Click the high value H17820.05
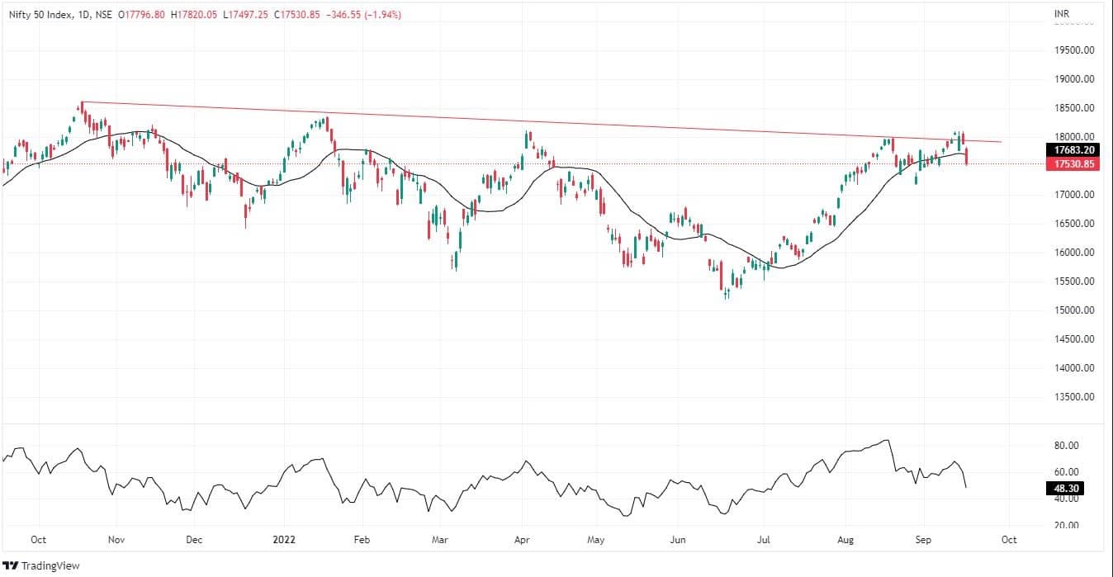The image size is (1113, 577). tap(194, 15)
